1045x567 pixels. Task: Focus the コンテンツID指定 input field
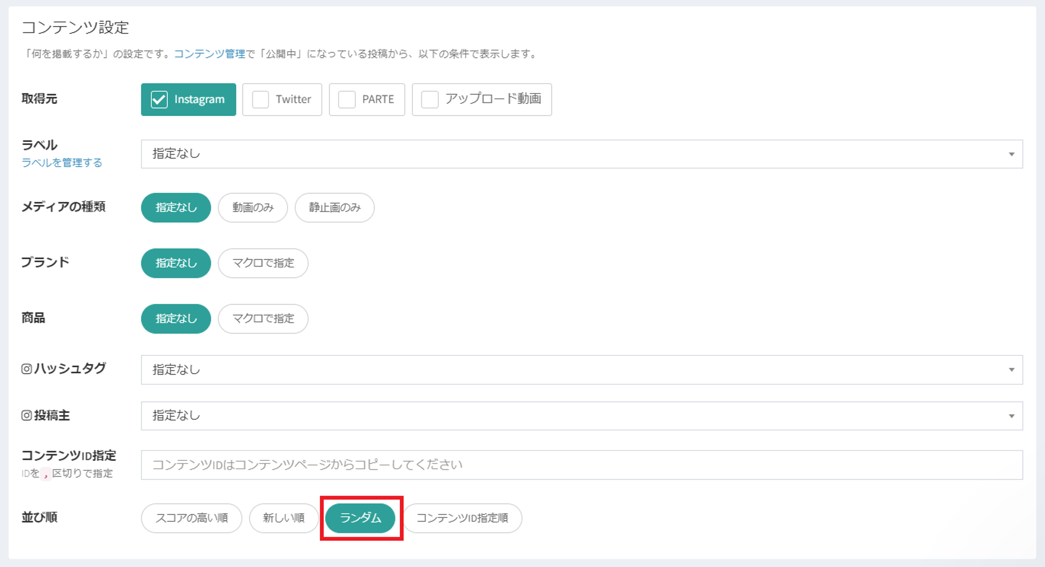(x=581, y=465)
